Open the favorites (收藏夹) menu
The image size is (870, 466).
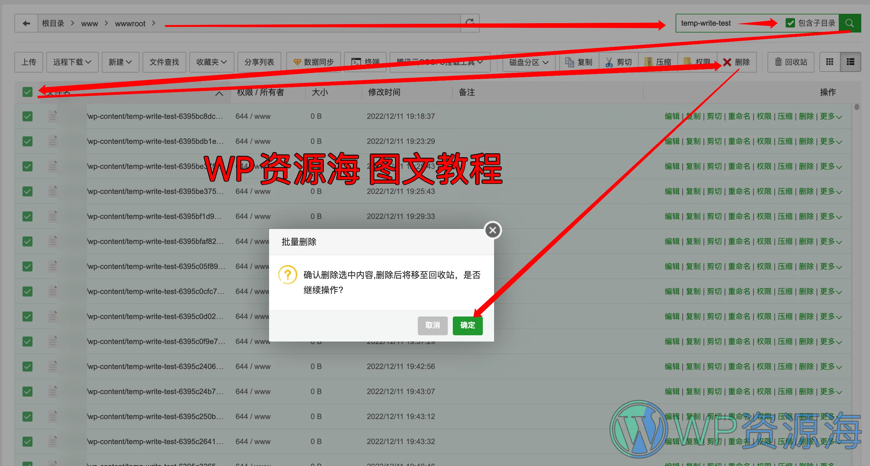tap(212, 62)
